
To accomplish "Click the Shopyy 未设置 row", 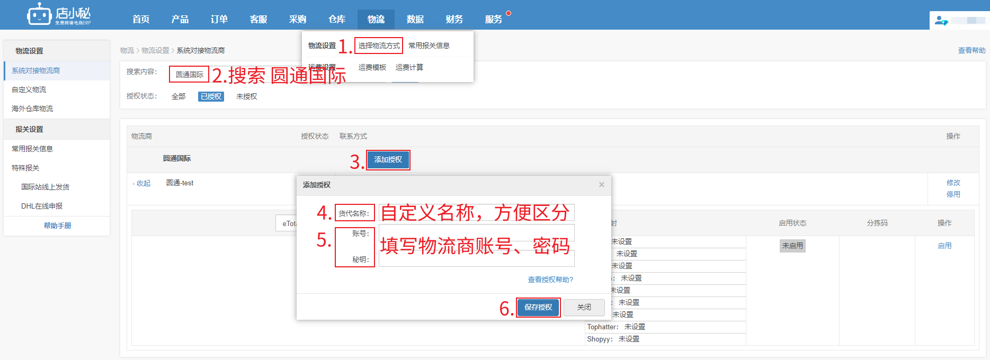I will (x=665, y=339).
